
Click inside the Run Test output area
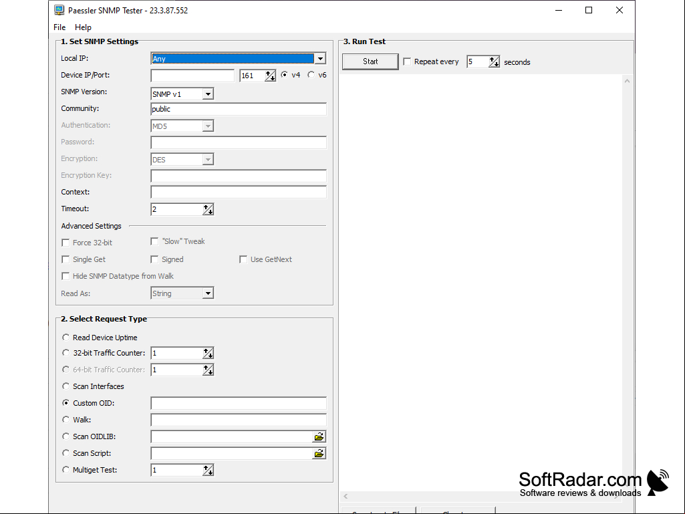(x=481, y=282)
